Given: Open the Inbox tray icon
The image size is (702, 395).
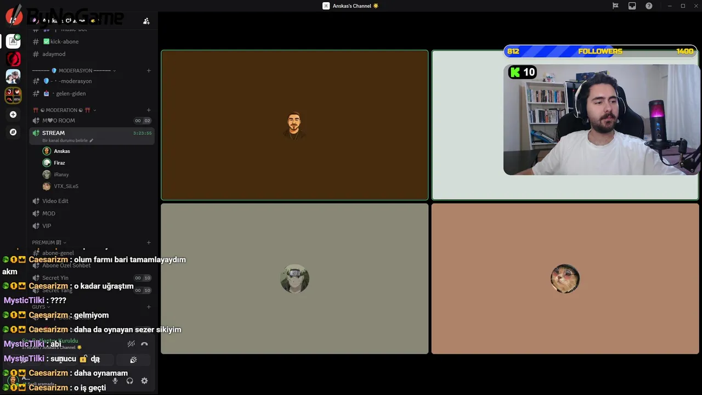Looking at the screenshot, I should point(632,6).
